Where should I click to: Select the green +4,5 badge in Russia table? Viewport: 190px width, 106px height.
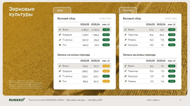pyautogui.click(x=172, y=30)
